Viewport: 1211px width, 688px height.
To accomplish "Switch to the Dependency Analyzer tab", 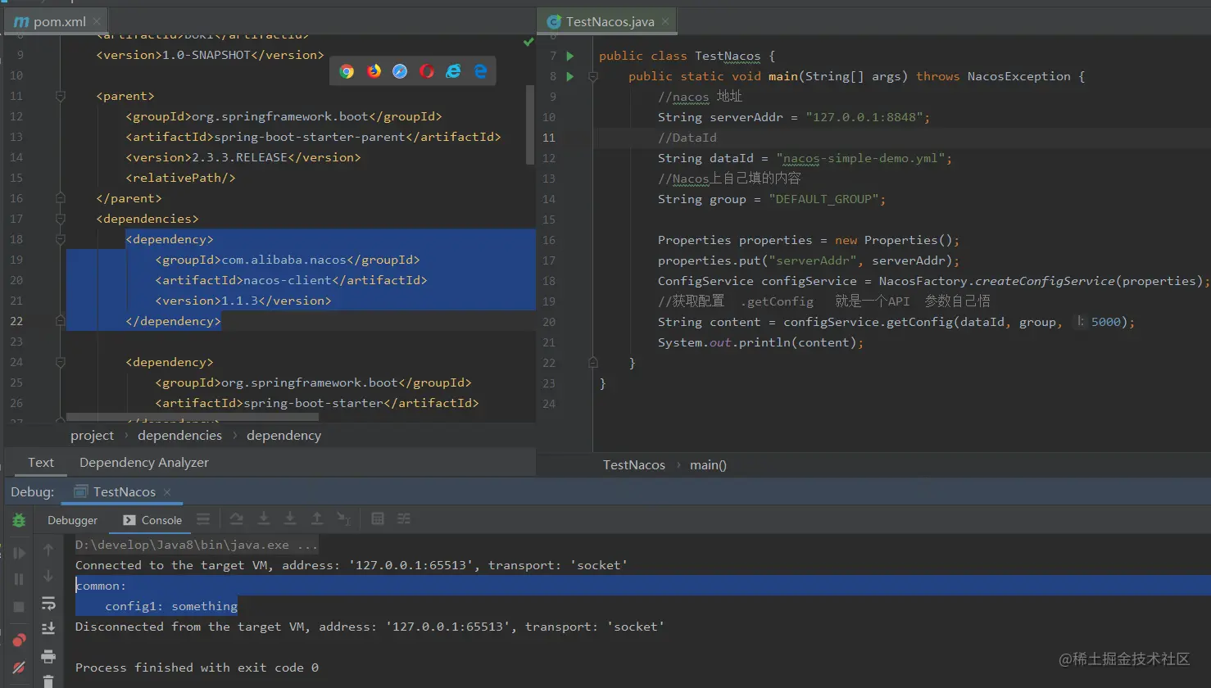I will (x=144, y=463).
